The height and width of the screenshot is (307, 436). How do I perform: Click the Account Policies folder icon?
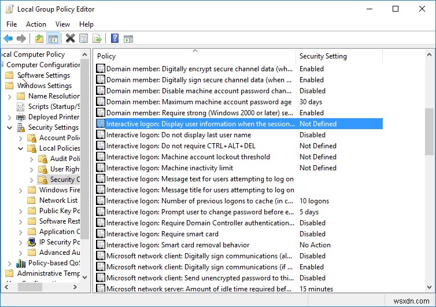click(32, 138)
